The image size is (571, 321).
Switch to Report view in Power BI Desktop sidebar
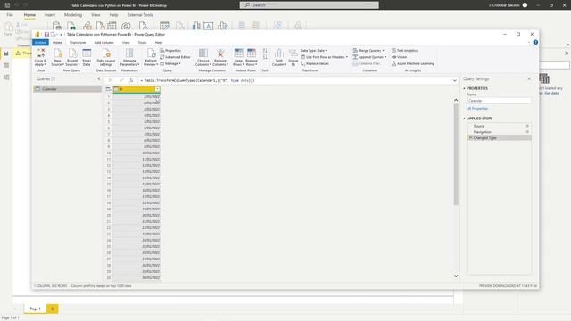click(x=6, y=53)
